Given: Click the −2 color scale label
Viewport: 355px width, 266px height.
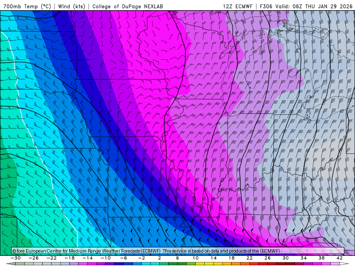Looking at the screenshot, I should pos(142,258).
